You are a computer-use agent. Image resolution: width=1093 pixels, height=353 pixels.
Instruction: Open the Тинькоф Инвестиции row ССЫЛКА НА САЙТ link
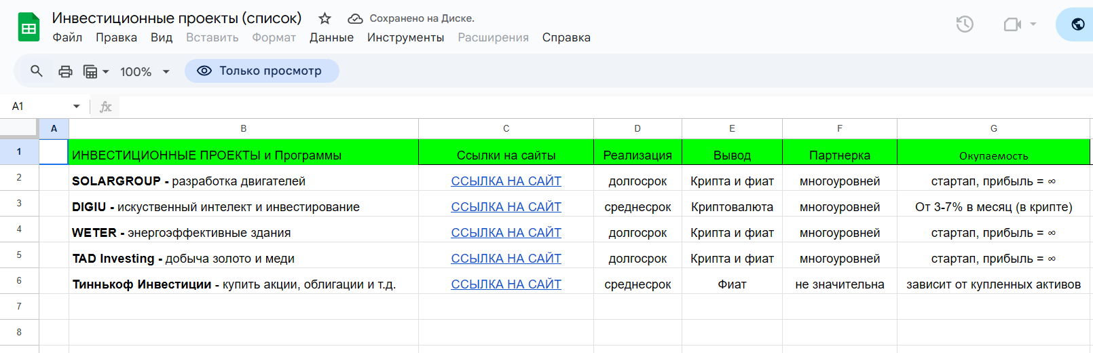pyautogui.click(x=506, y=284)
